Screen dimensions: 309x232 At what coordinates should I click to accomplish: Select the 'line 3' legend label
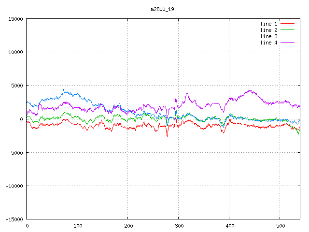pyautogui.click(x=268, y=36)
